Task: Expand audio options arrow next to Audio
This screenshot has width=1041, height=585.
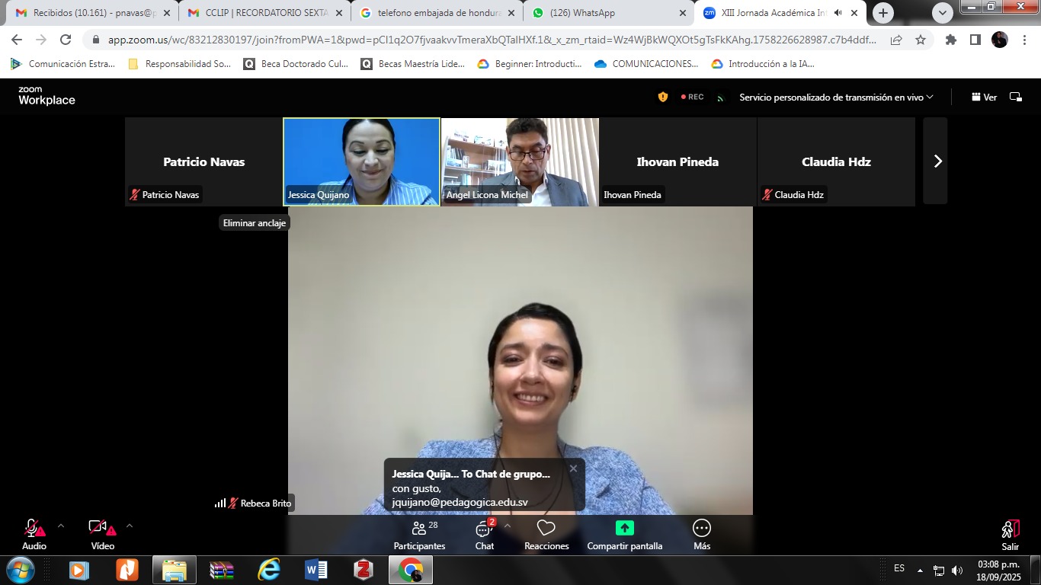Action: [x=61, y=526]
